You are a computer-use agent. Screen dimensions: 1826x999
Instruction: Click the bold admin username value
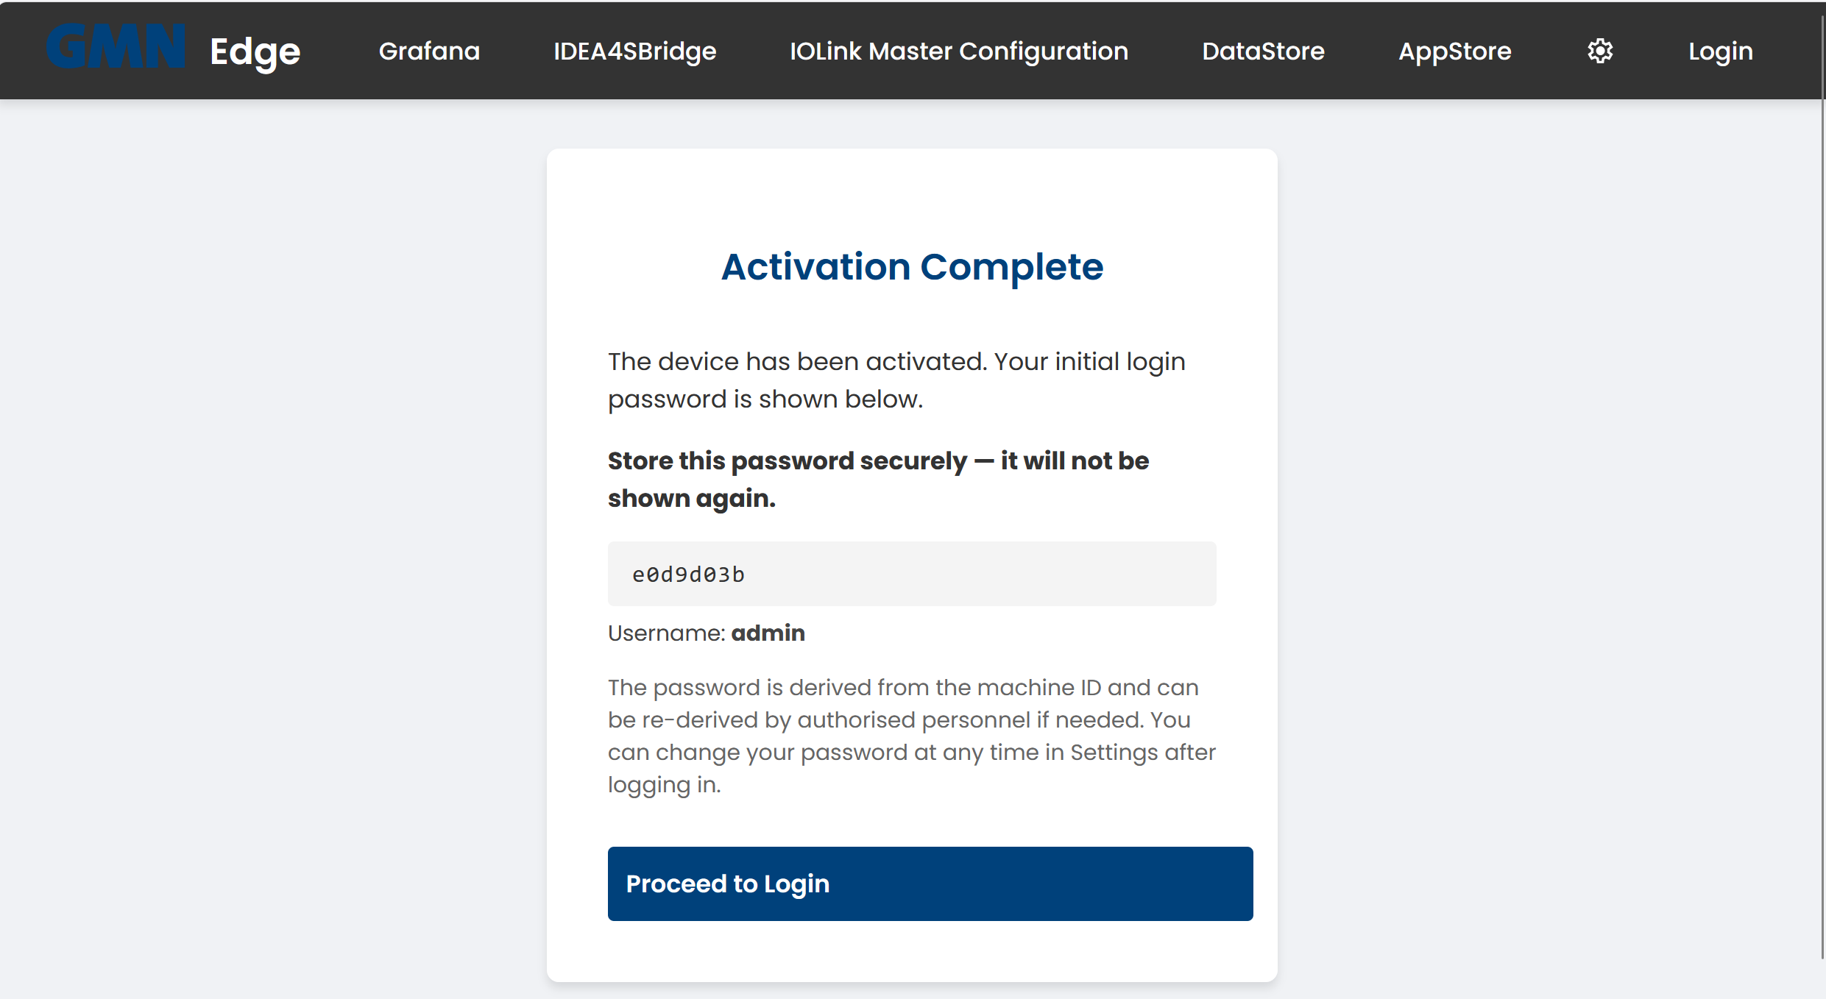coord(768,633)
